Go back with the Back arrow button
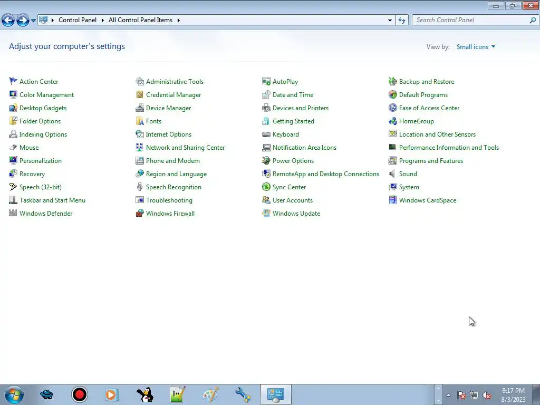The height and width of the screenshot is (405, 540). coord(8,21)
